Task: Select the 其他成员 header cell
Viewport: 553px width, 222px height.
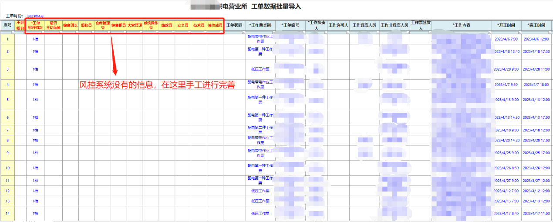Action: point(215,26)
